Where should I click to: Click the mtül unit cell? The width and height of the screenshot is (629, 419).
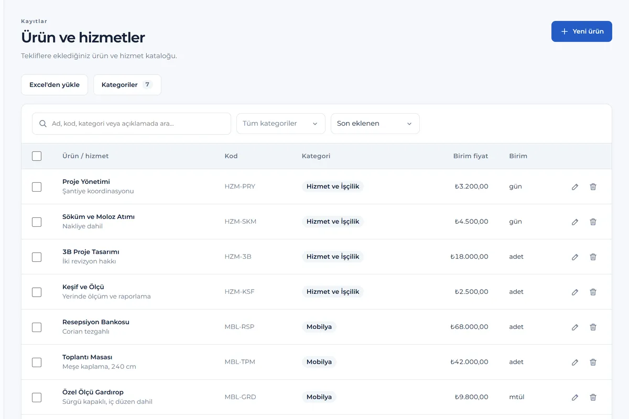pos(517,397)
